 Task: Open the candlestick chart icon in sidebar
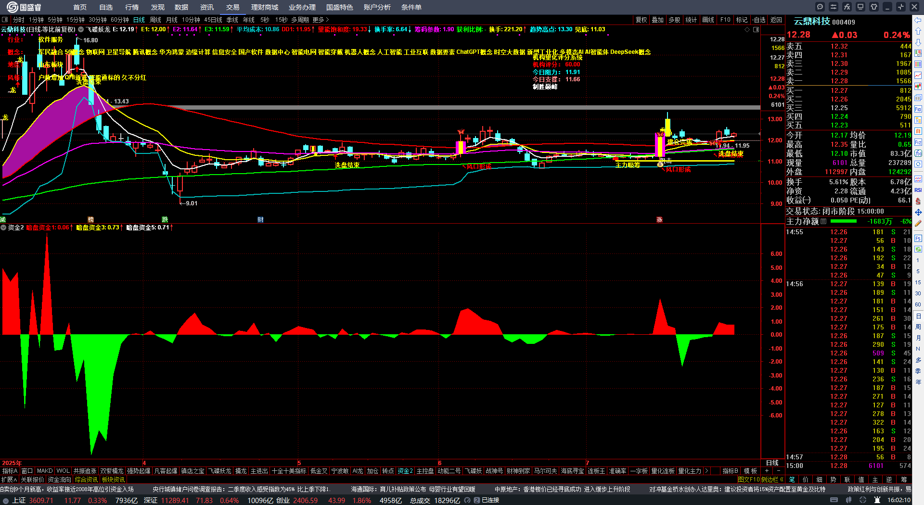[918, 86]
